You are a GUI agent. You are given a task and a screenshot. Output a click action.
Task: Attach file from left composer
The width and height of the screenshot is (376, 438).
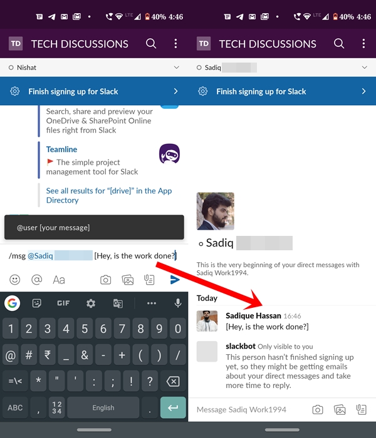(149, 280)
